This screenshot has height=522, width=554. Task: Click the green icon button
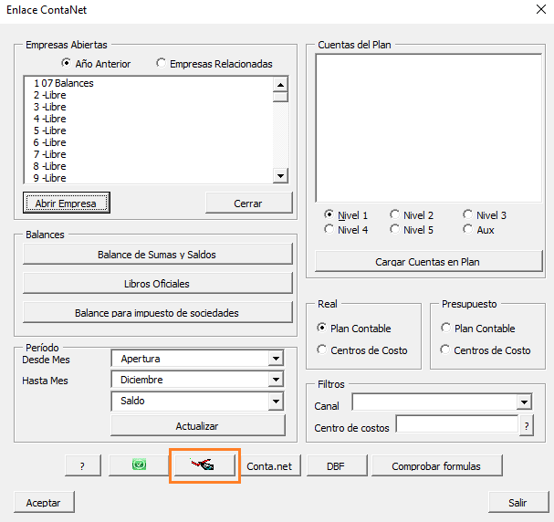[x=139, y=465]
